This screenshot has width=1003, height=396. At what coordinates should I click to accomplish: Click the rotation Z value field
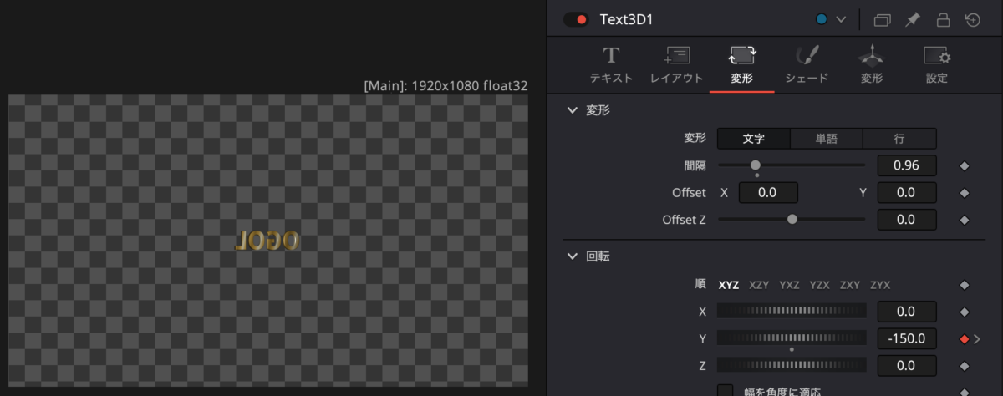tap(907, 365)
